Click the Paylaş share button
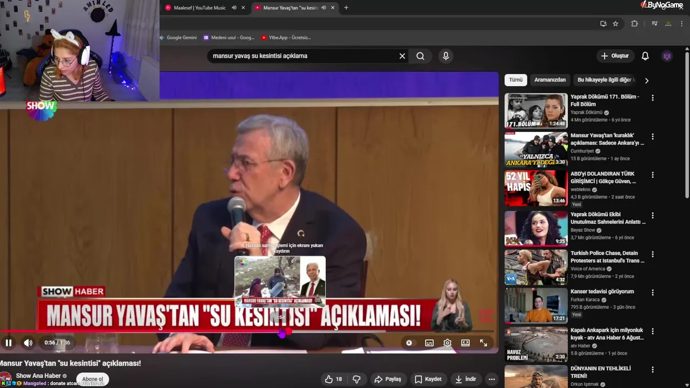 pyautogui.click(x=388, y=379)
